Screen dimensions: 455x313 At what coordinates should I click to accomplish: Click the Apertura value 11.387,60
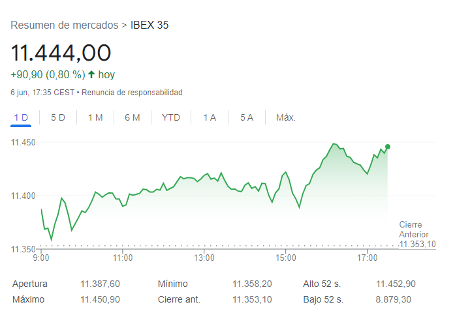point(100,284)
